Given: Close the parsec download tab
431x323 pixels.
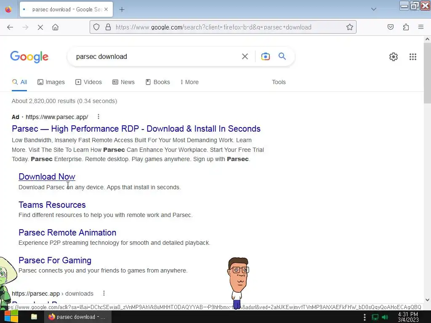Looking at the screenshot, I should point(106,9).
